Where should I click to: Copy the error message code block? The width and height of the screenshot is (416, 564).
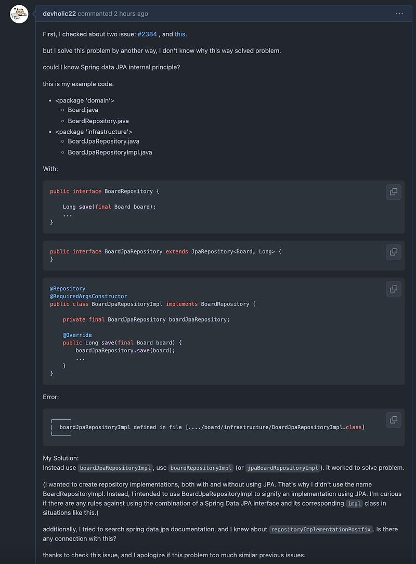click(x=393, y=420)
